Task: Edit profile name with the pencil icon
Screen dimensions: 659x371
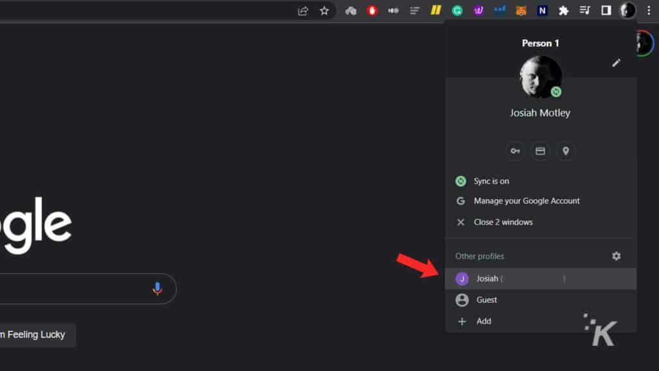Action: click(x=616, y=63)
